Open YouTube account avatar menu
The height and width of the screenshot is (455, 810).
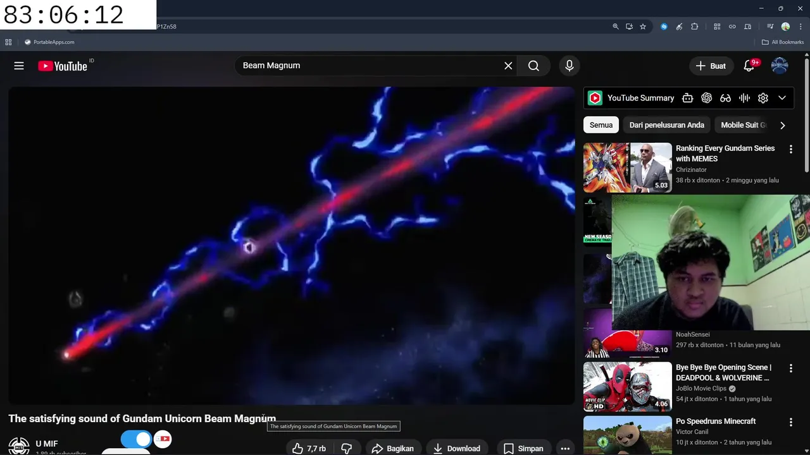coord(780,66)
